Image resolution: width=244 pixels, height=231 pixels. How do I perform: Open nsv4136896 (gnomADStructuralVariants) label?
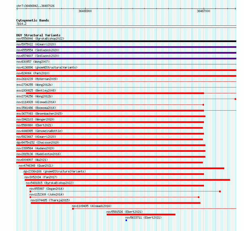(47, 67)
